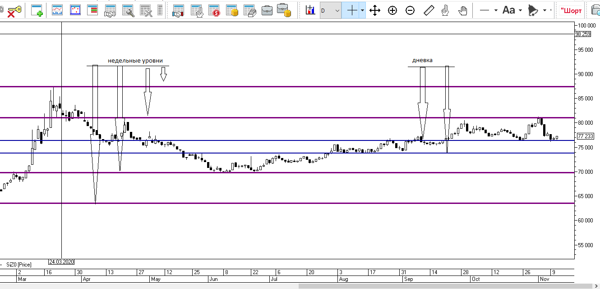This screenshot has height=289, width=600.
Task: Click the SiZ0 [Price] chart legend
Action: tap(18, 264)
